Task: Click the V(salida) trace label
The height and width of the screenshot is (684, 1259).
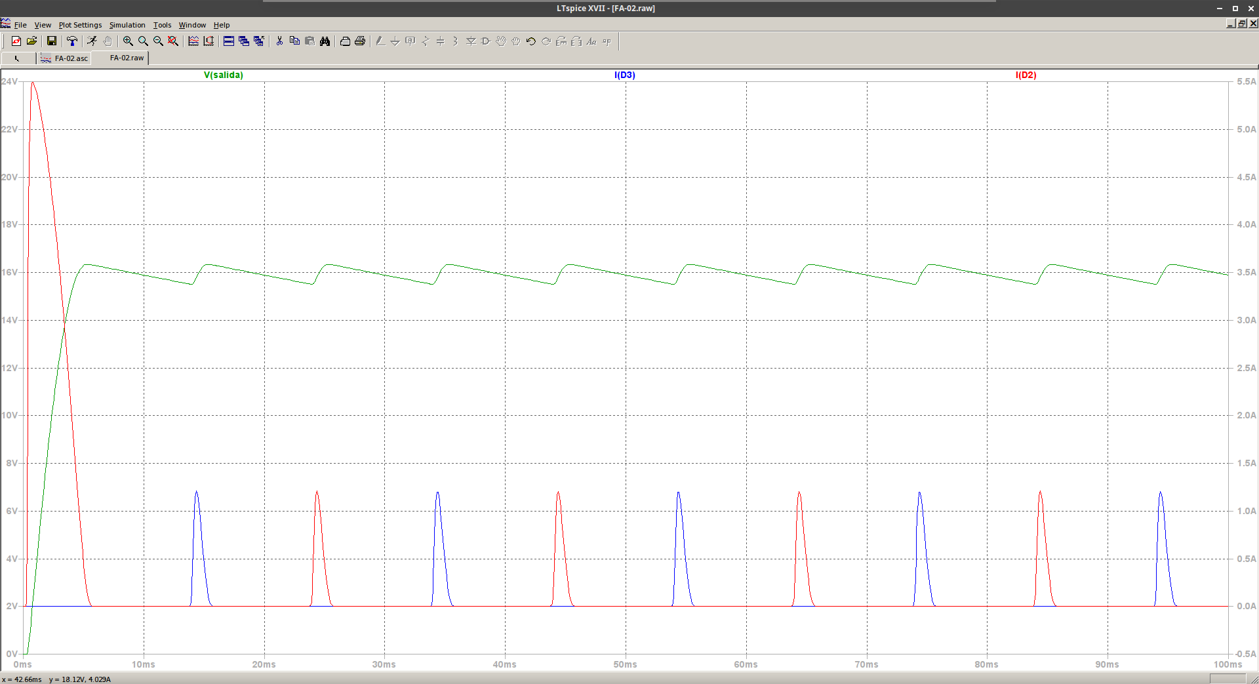Action: point(224,75)
